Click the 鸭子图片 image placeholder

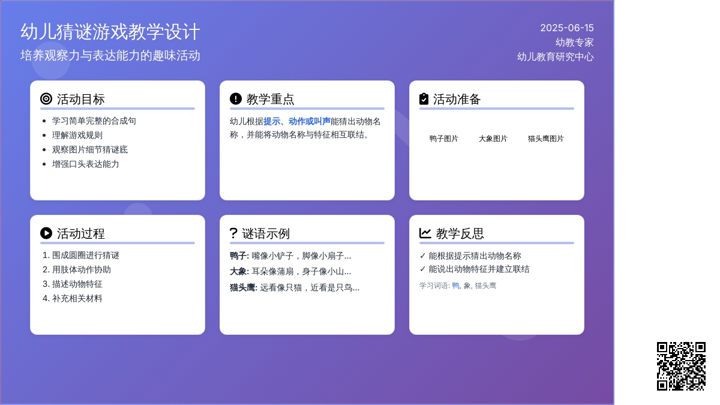[444, 139]
